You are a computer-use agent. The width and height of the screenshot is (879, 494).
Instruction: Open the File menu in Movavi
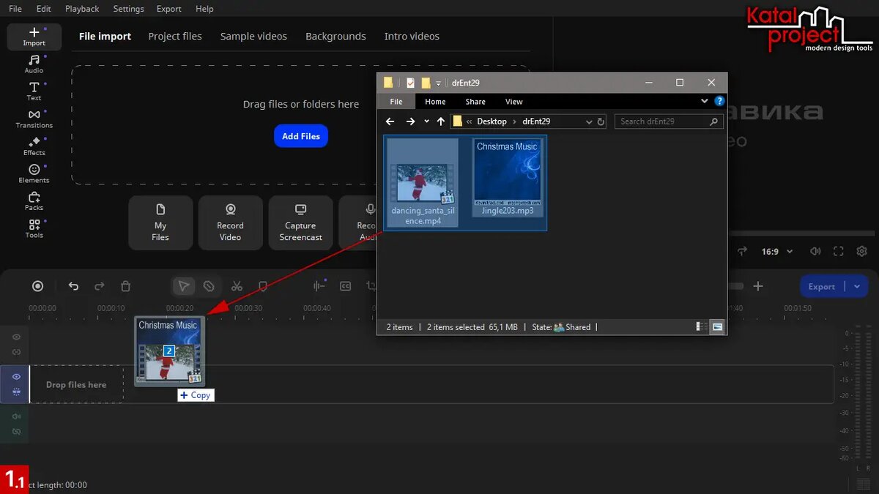coord(15,9)
